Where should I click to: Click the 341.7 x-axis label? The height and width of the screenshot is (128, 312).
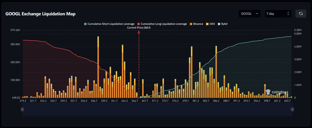tap(114, 101)
